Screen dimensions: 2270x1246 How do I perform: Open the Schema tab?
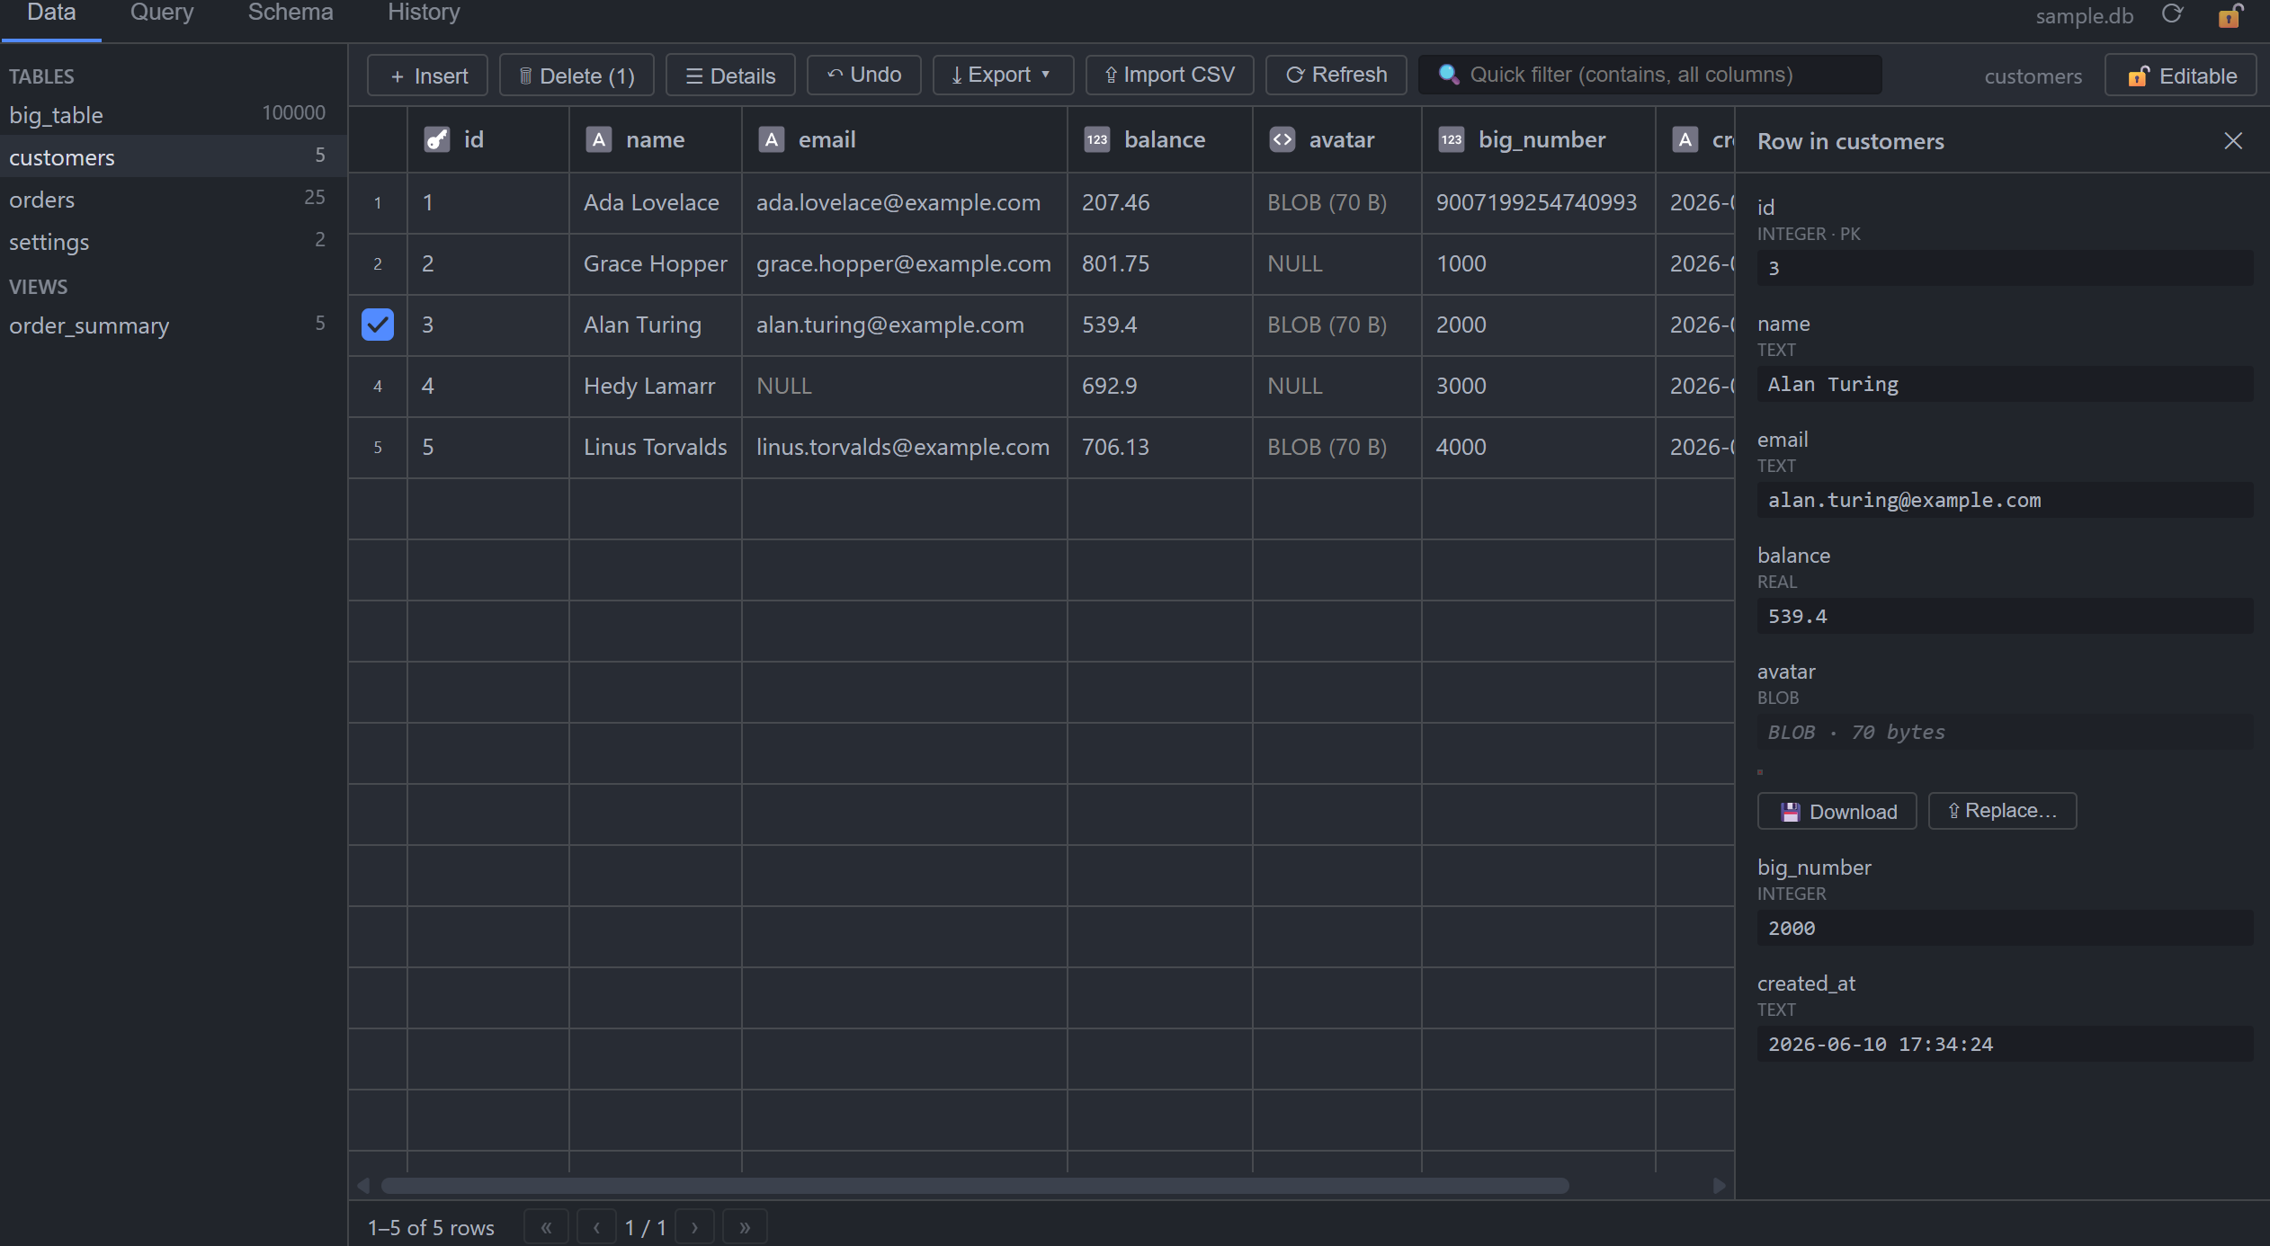[290, 13]
